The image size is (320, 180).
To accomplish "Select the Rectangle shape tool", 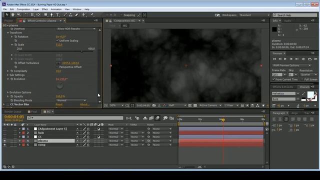I will [45, 14].
